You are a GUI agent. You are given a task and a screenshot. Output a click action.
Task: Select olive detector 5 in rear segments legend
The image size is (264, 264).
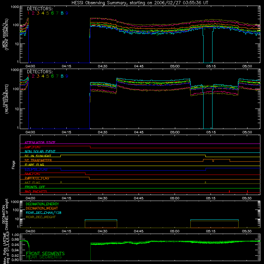[48, 76]
